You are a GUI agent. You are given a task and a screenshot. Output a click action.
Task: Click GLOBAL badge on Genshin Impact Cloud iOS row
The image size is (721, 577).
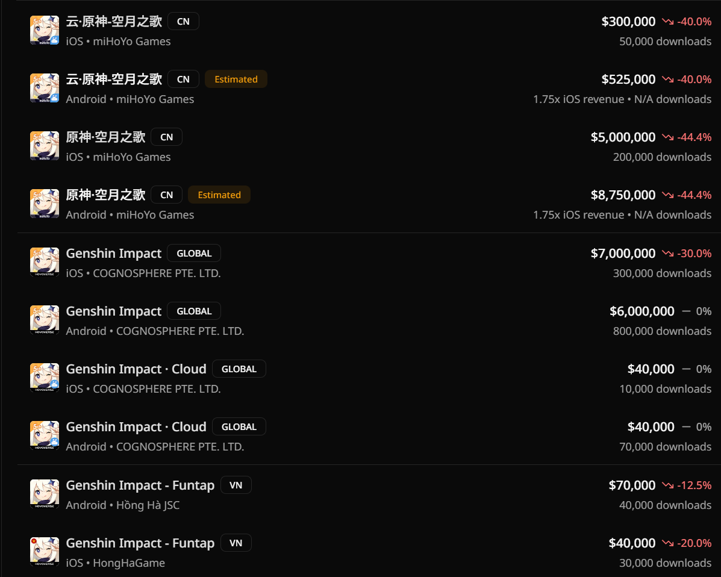pyautogui.click(x=239, y=369)
